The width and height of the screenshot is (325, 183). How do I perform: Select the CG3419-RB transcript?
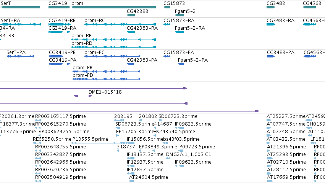60,24
